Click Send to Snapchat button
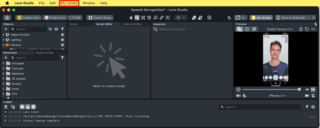The width and height of the screenshot is (320, 128). (x=293, y=18)
